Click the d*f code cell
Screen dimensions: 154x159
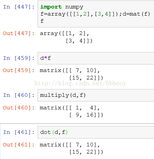96,58
